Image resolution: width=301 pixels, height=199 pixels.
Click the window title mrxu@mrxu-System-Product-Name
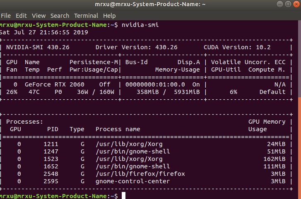pos(150,4)
